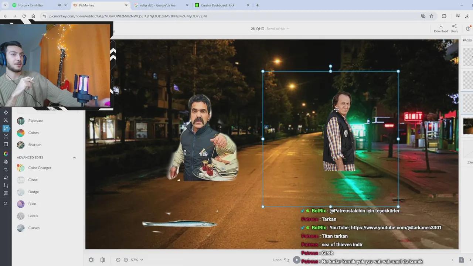This screenshot has width=473, height=266.
Task: Click the Share icon
Action: tap(454, 28)
